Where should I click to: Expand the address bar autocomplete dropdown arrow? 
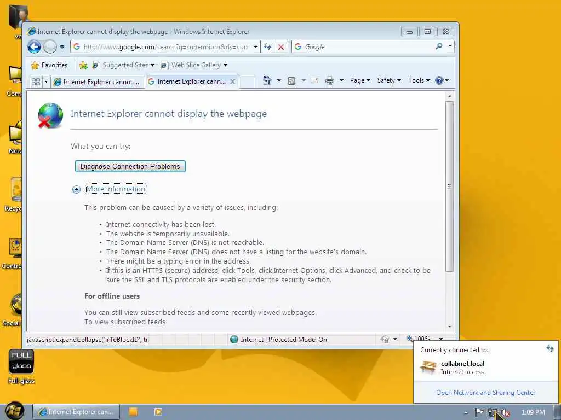[x=255, y=47]
